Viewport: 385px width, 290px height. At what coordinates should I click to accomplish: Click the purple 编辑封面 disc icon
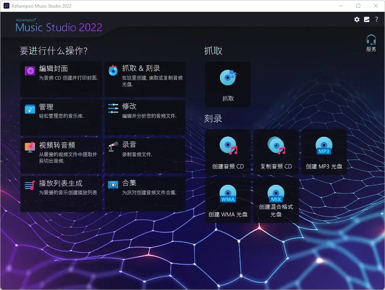pos(30,71)
